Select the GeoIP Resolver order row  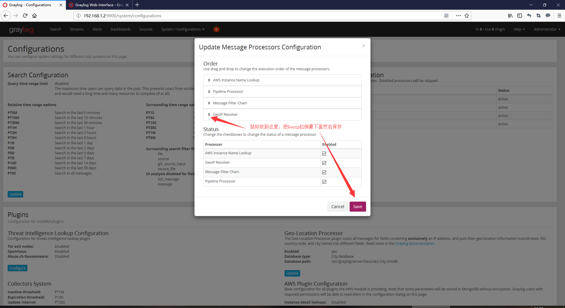(x=282, y=115)
